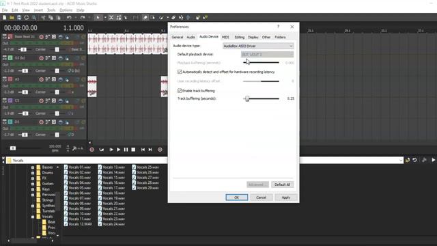Image resolution: width=437 pixels, height=246 pixels.
Task: Cancel the Preferences dialog
Action: [261, 197]
